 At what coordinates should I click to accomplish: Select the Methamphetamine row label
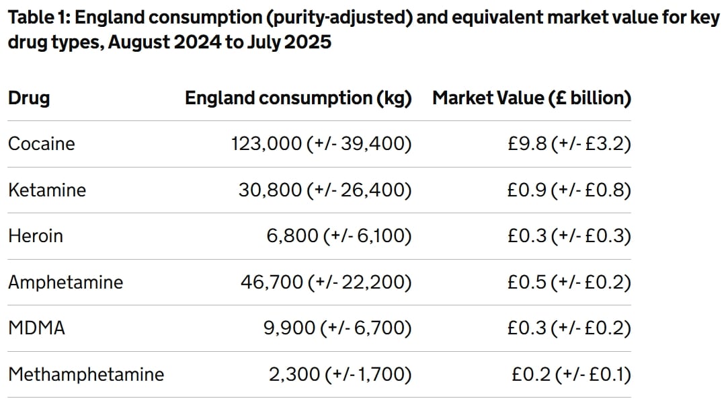pyautogui.click(x=86, y=374)
